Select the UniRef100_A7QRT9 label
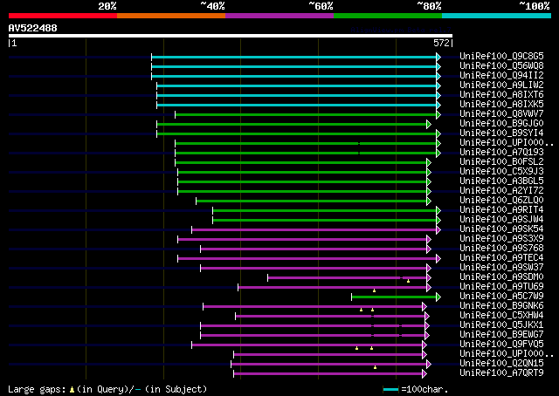 pyautogui.click(x=501, y=373)
